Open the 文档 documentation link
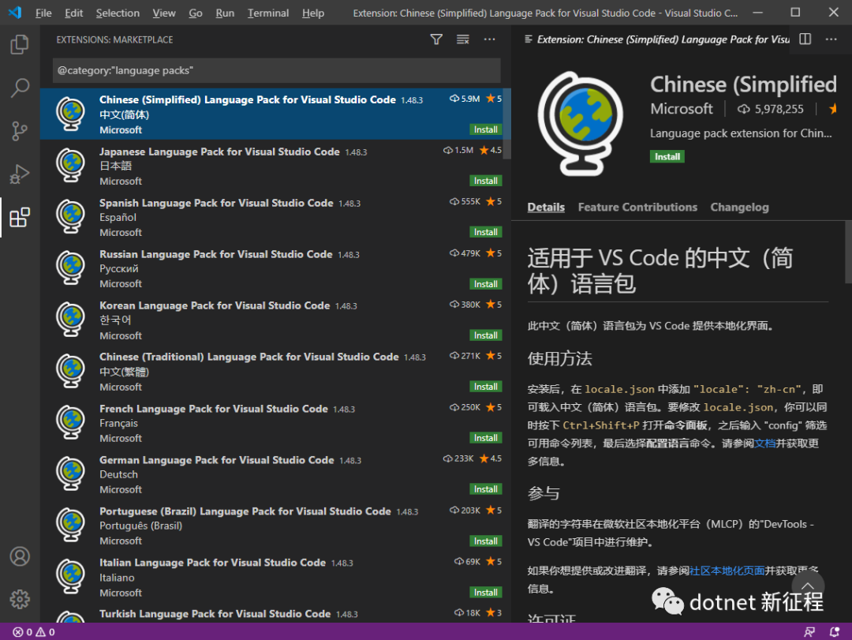This screenshot has width=852, height=640. [x=765, y=444]
